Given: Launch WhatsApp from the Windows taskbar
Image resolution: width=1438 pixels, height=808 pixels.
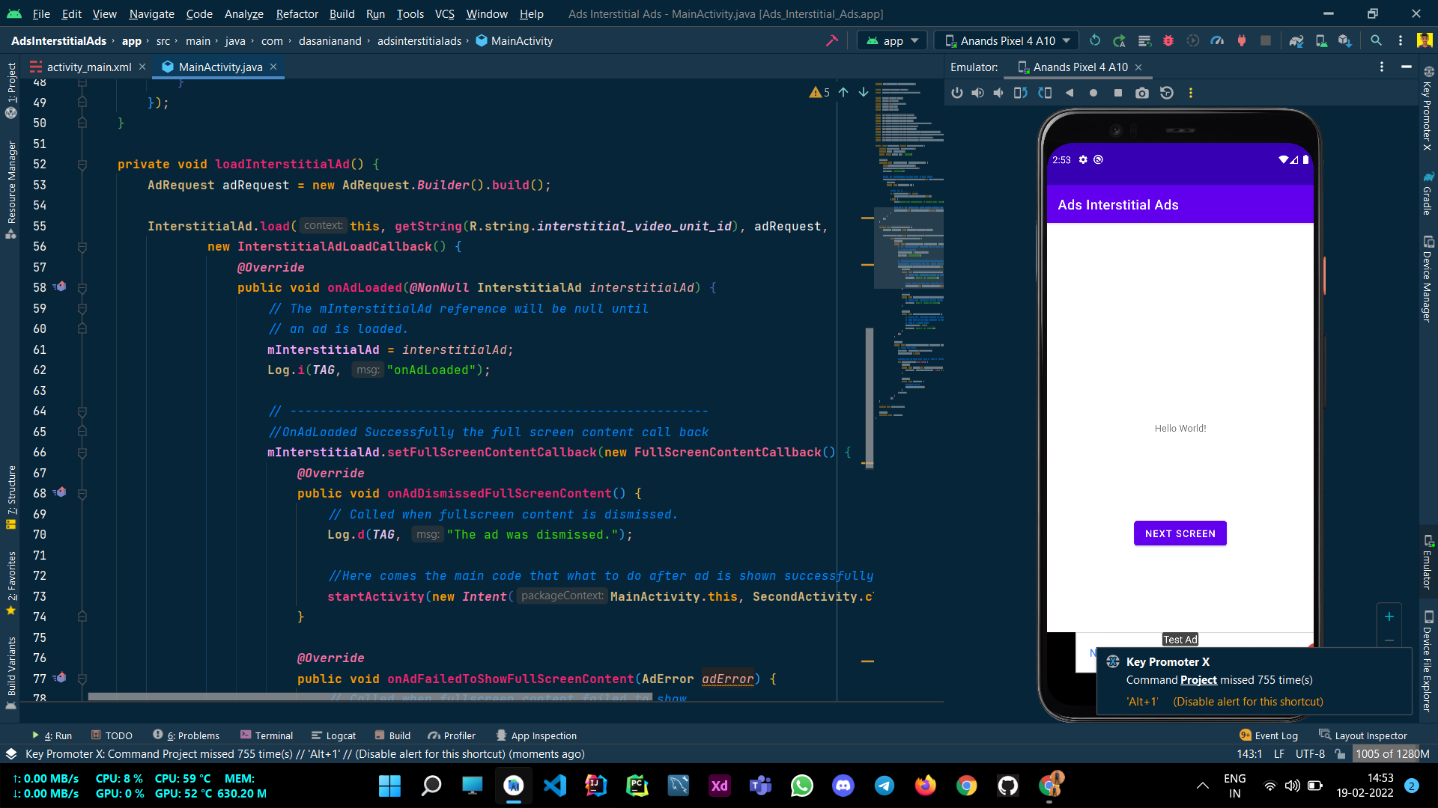Looking at the screenshot, I should (x=801, y=786).
